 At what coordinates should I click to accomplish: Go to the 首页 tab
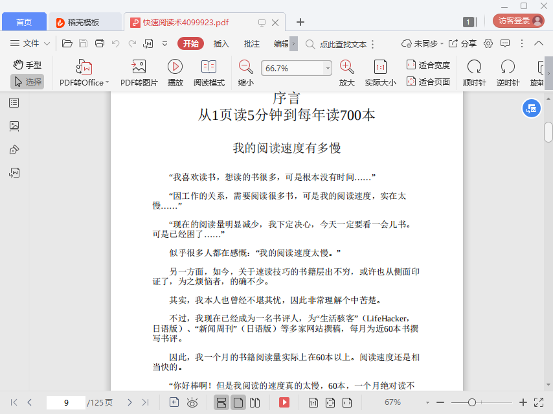(24, 22)
